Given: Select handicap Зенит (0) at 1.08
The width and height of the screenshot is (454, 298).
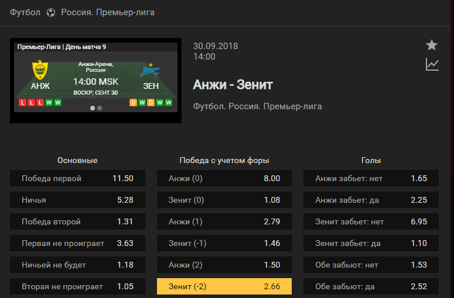Looking at the screenshot, I should pos(224,200).
